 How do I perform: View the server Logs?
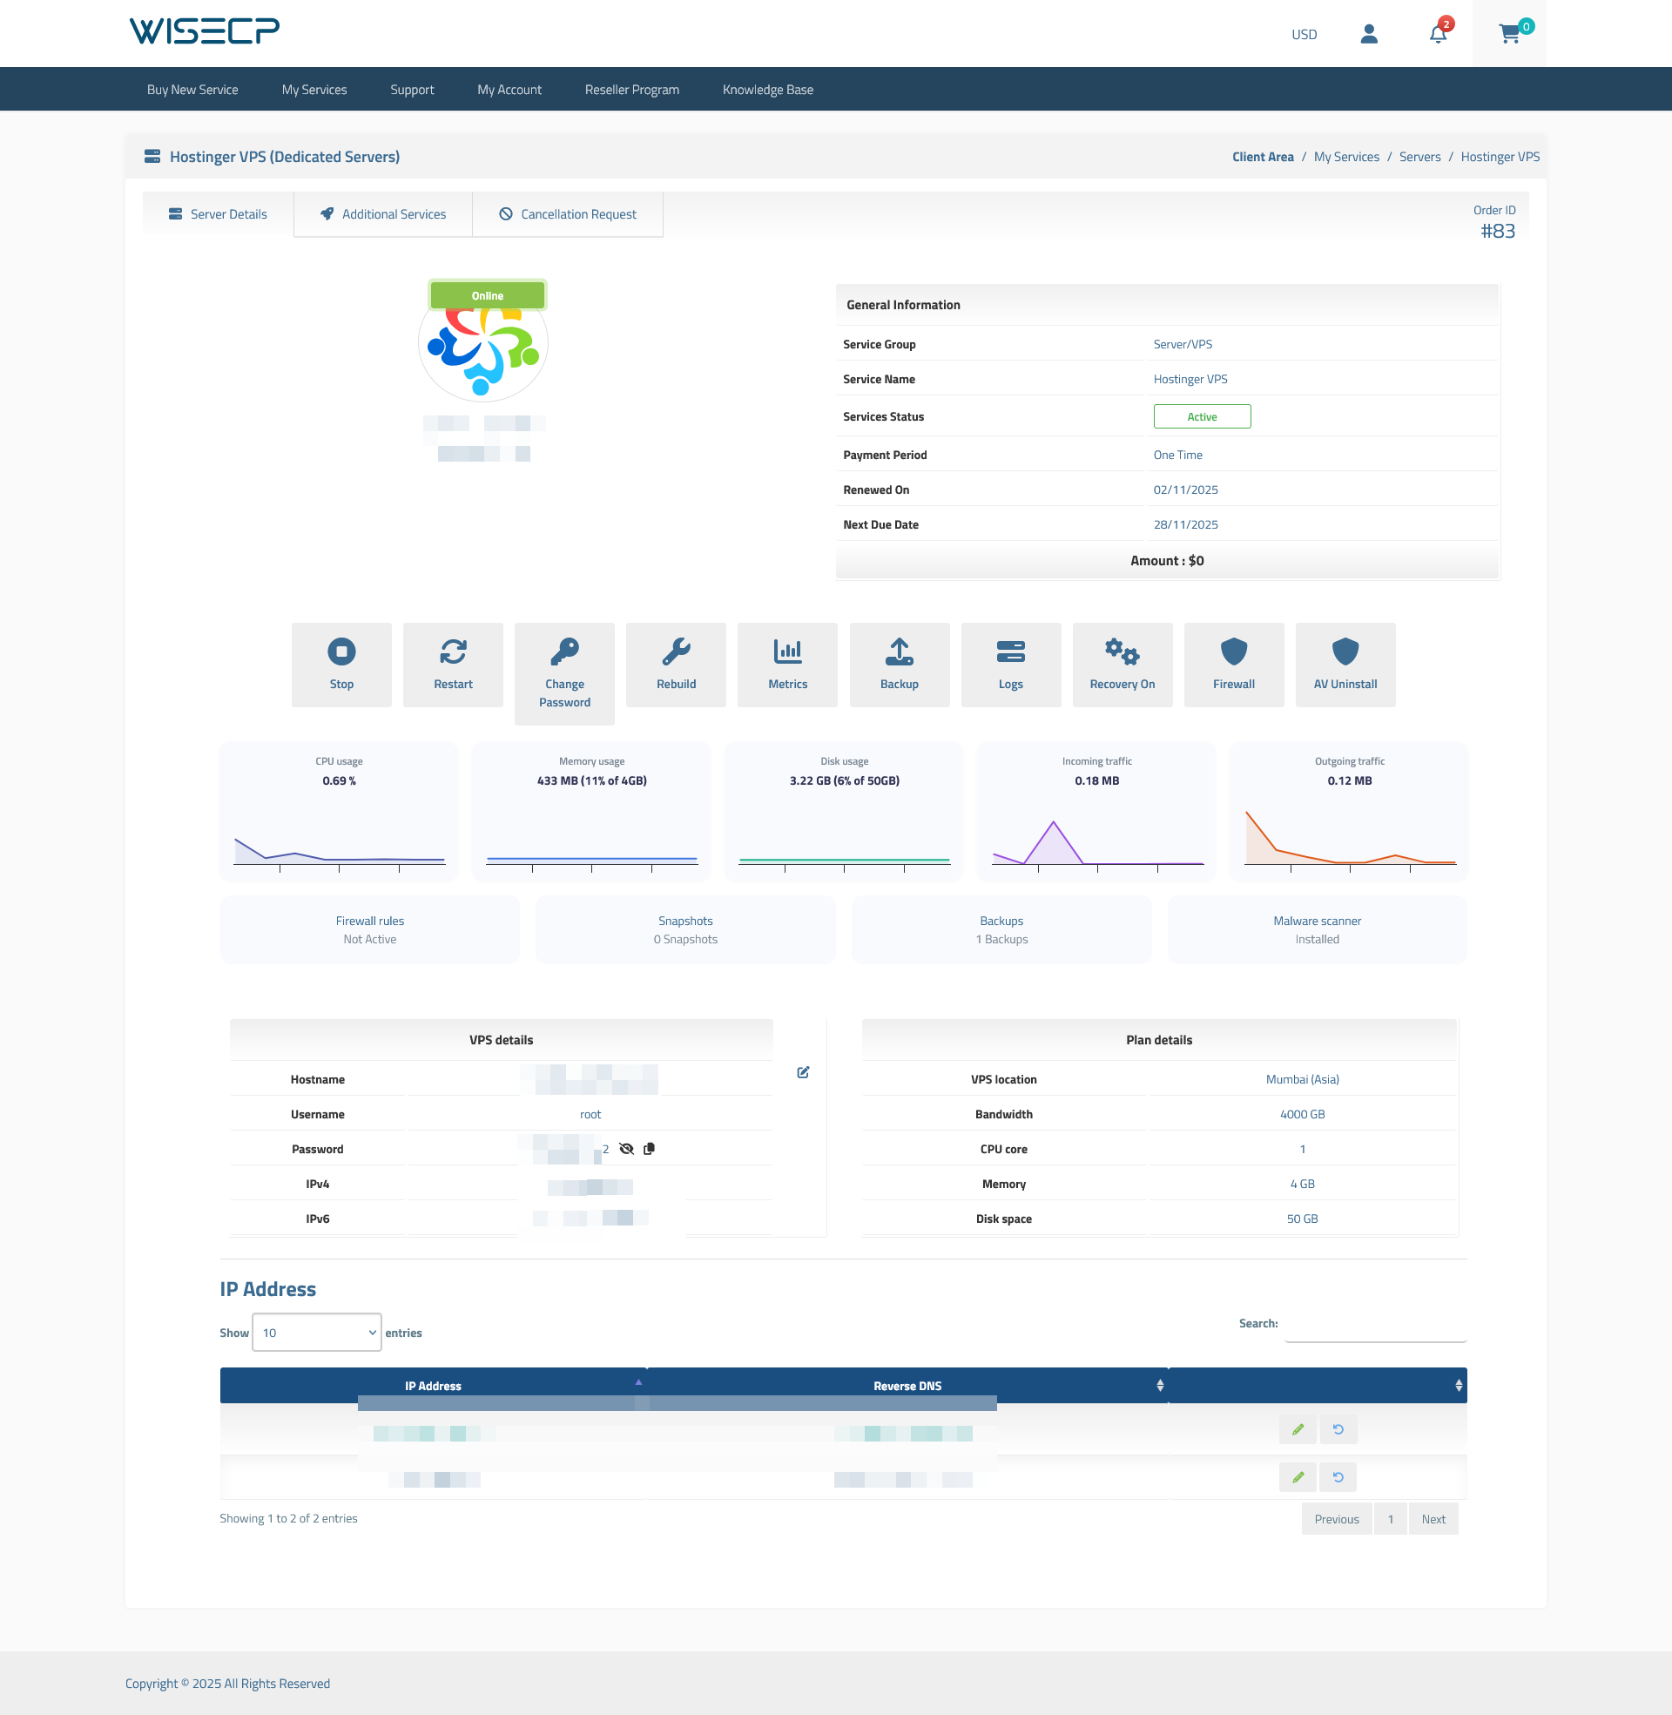pos(1011,665)
